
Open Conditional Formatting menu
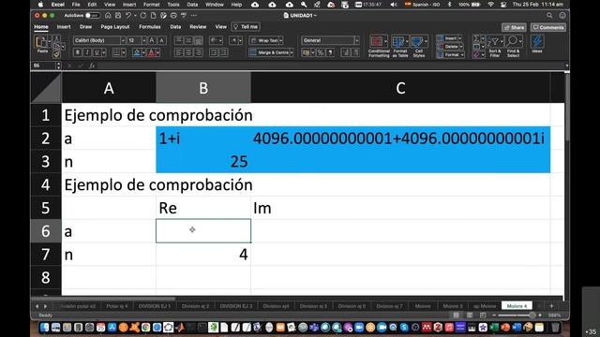(x=379, y=46)
